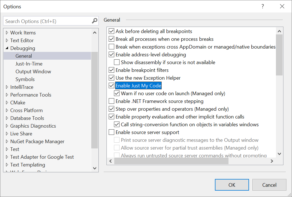
Task: Click horizontal scrollbar right arrow
Action: tap(272, 161)
